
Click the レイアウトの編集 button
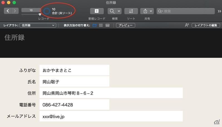pos(205,25)
